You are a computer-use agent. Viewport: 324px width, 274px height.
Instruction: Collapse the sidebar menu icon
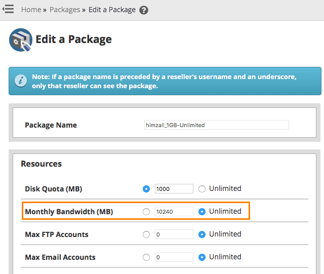click(8, 9)
